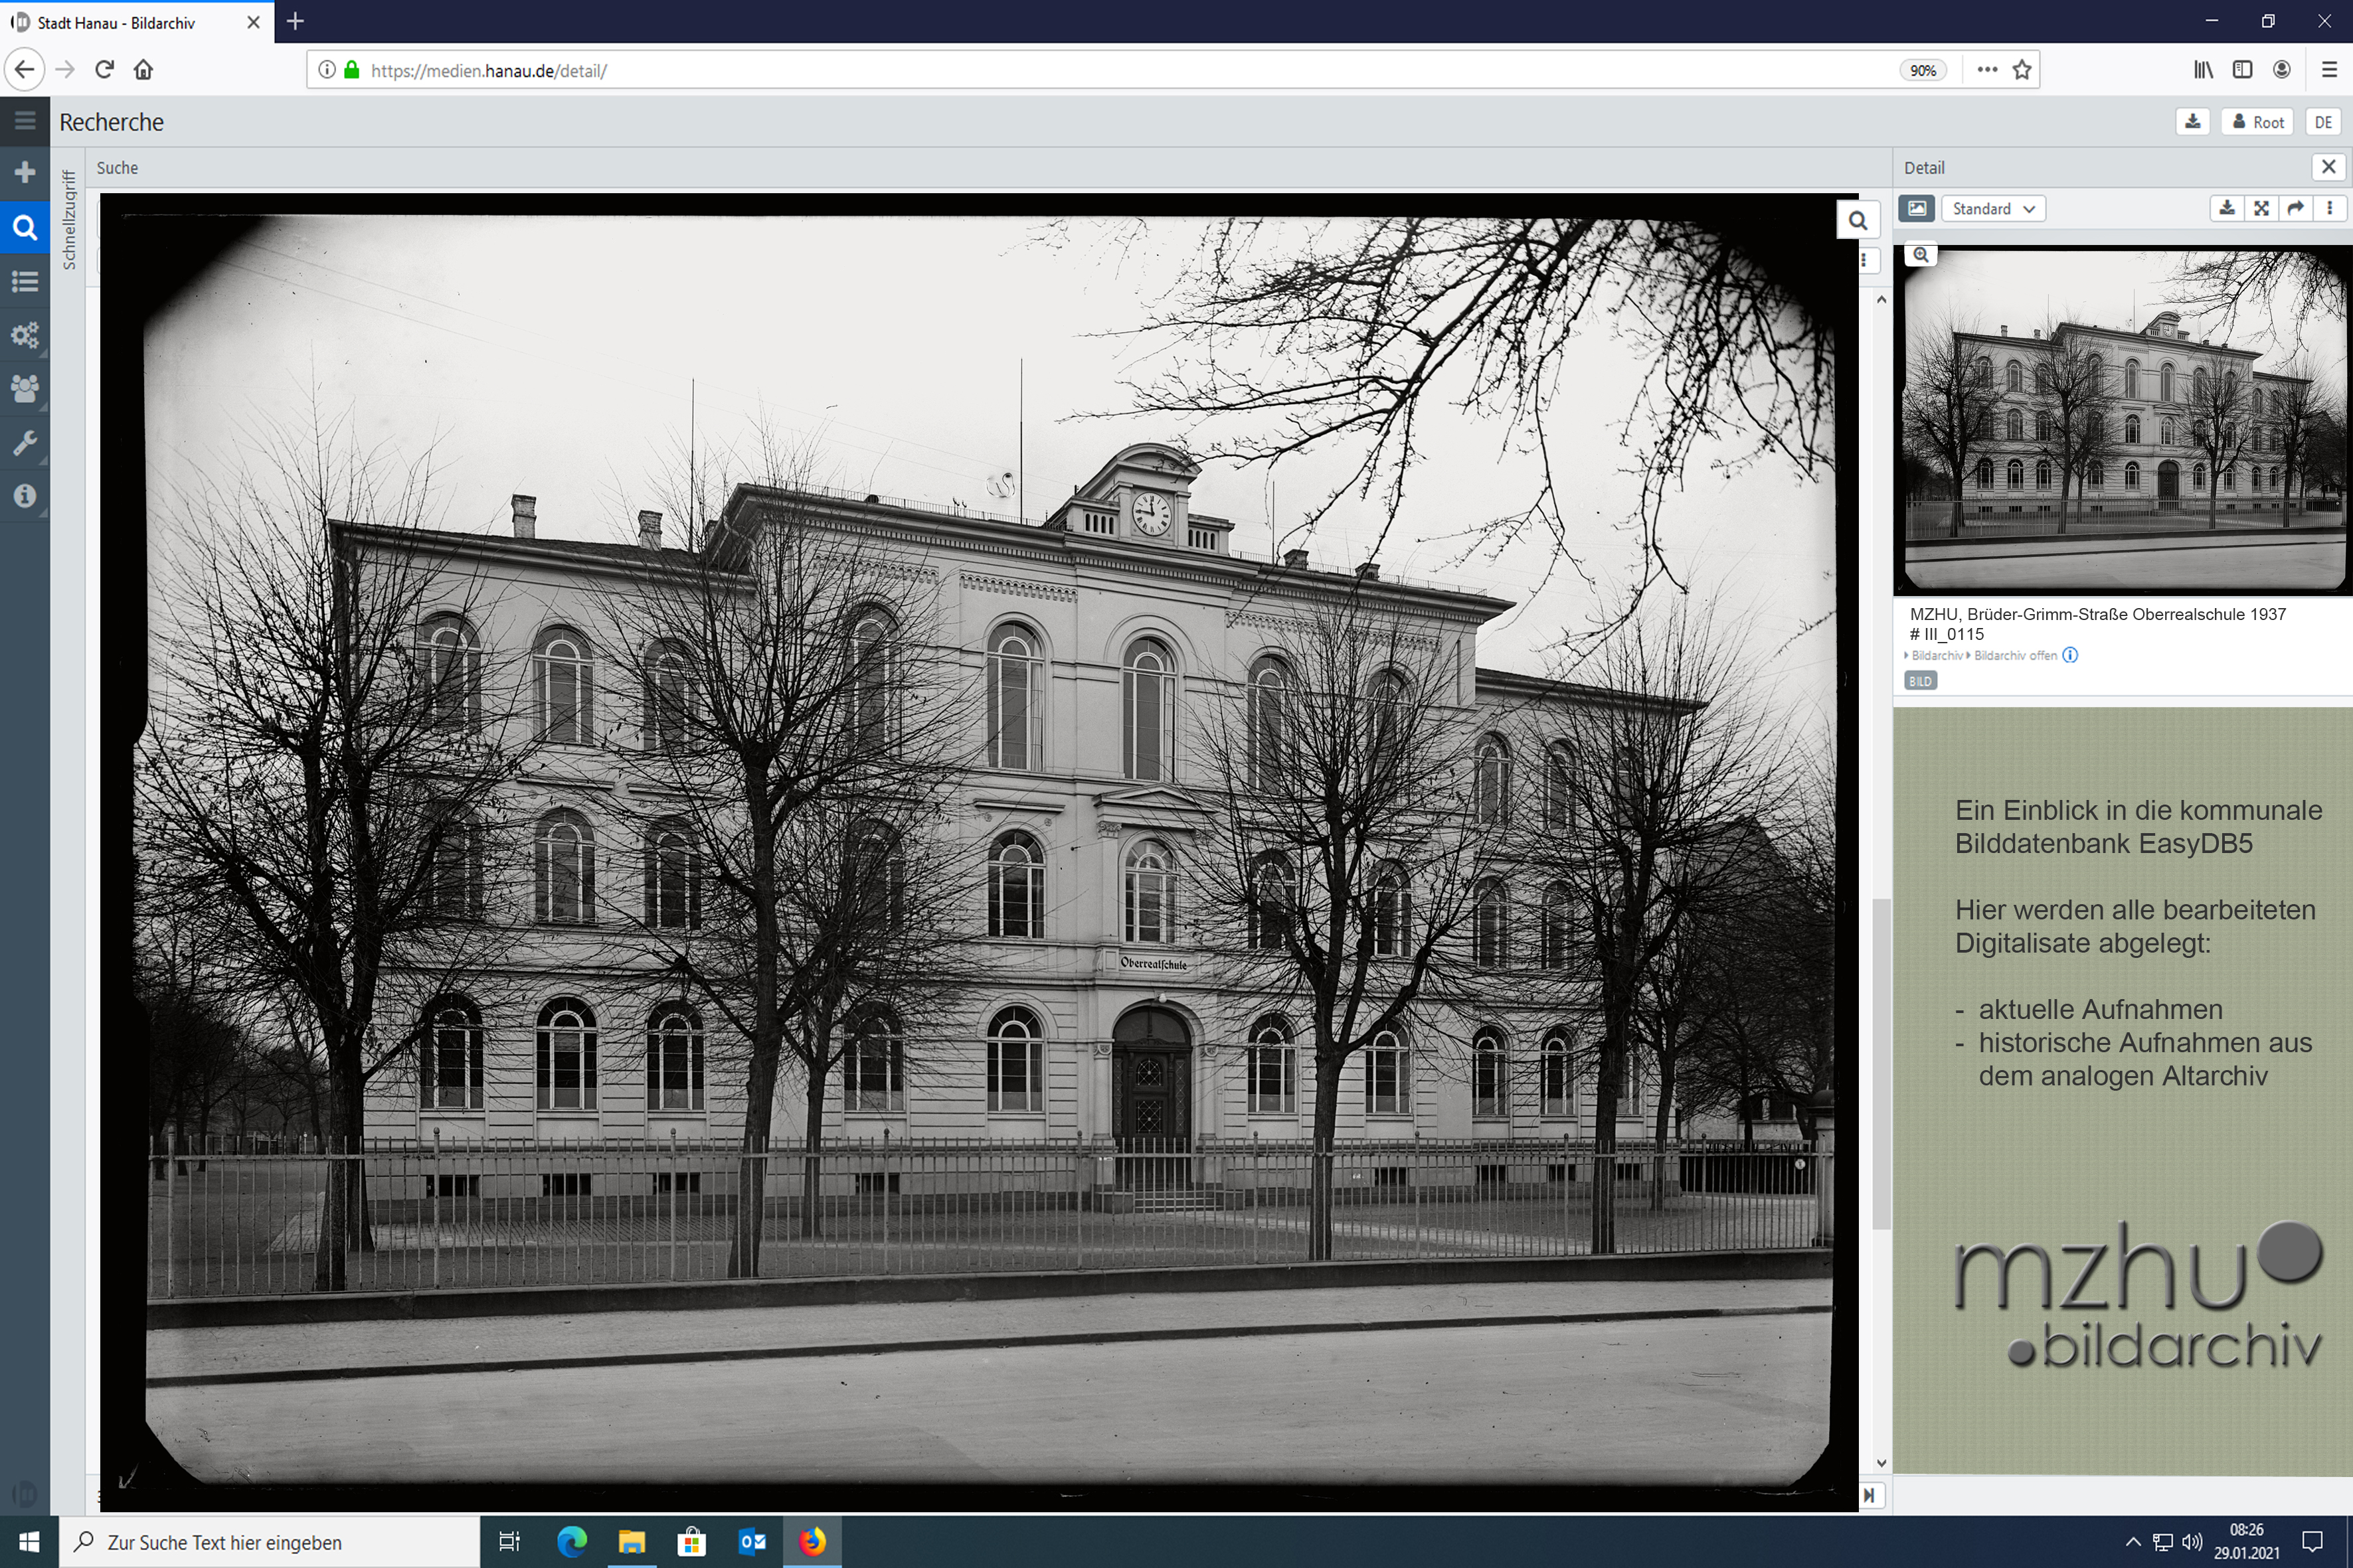Screen dimensions: 2353x1568
Task: Zoom into the detail preview image
Action: tap(1920, 255)
